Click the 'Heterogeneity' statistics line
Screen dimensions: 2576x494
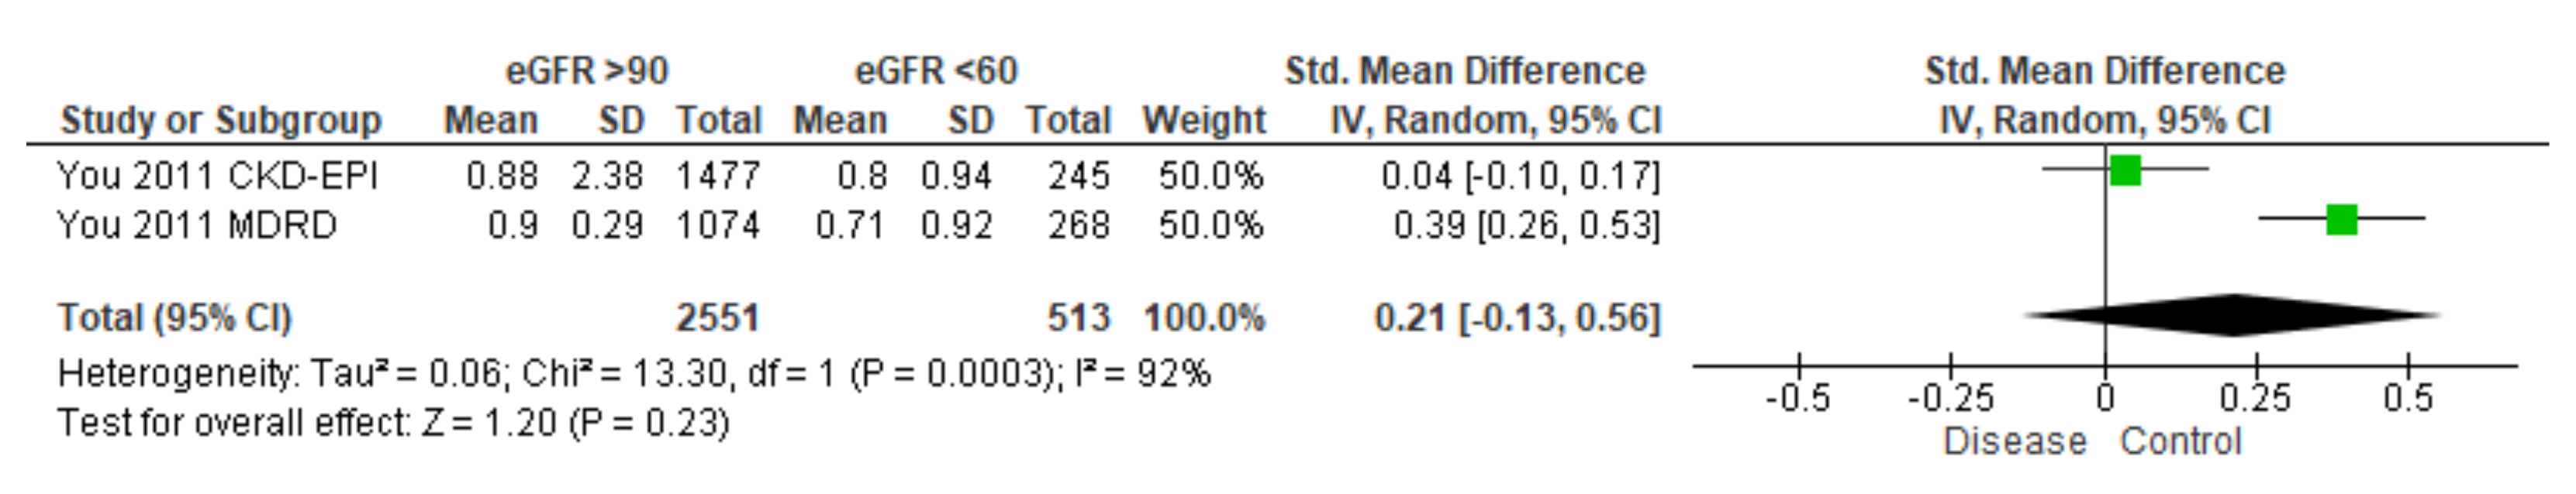[634, 374]
